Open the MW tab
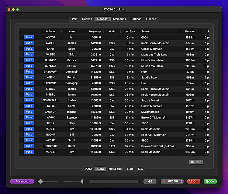Viewport: 228px width, 194px height. 141,169
